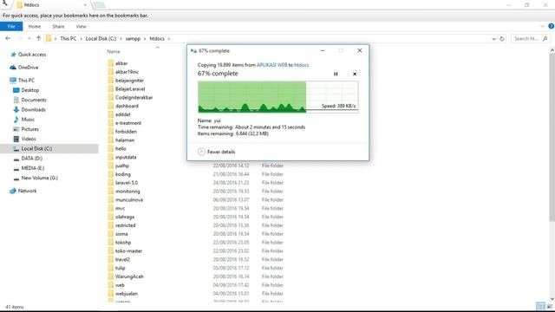Select the editdel folder
The image size is (555, 312).
click(119, 114)
